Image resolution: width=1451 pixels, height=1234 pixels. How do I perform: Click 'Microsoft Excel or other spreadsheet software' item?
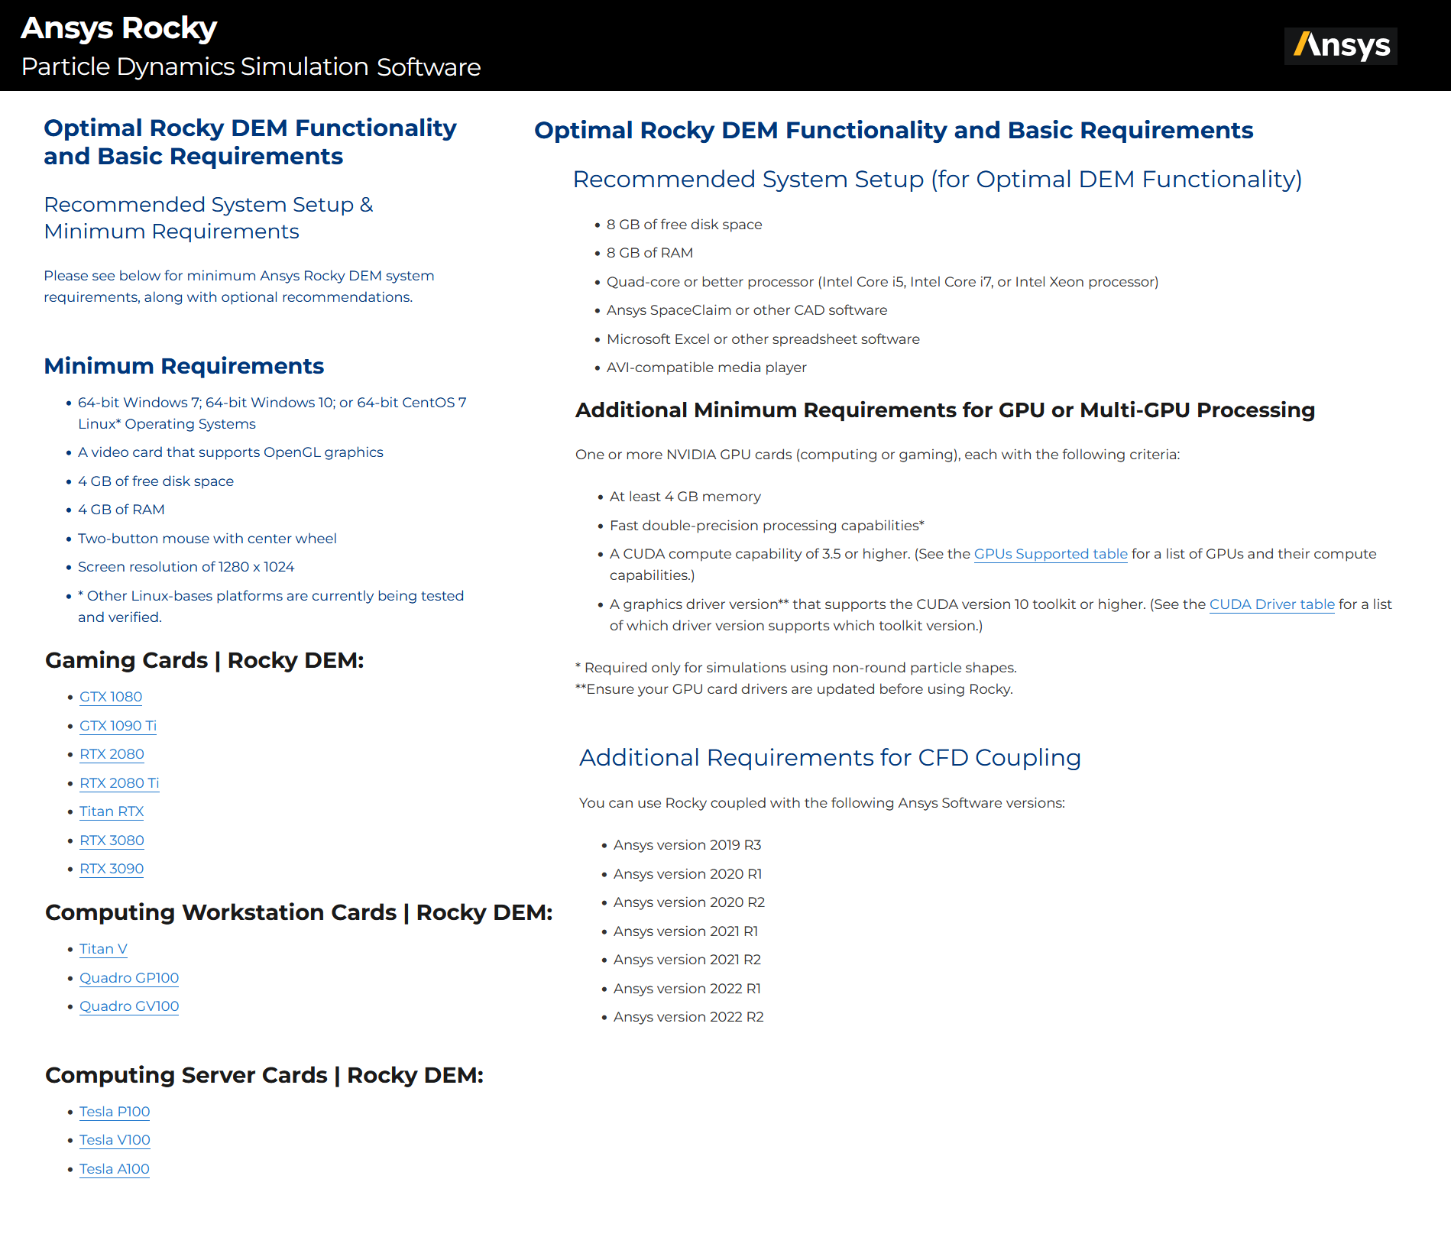pyautogui.click(x=763, y=339)
